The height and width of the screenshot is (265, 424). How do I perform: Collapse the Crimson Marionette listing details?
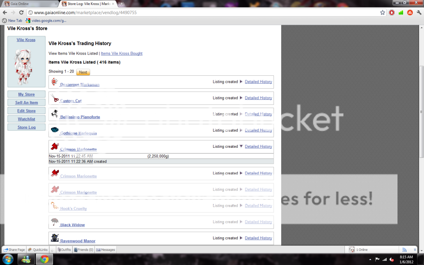click(241, 147)
